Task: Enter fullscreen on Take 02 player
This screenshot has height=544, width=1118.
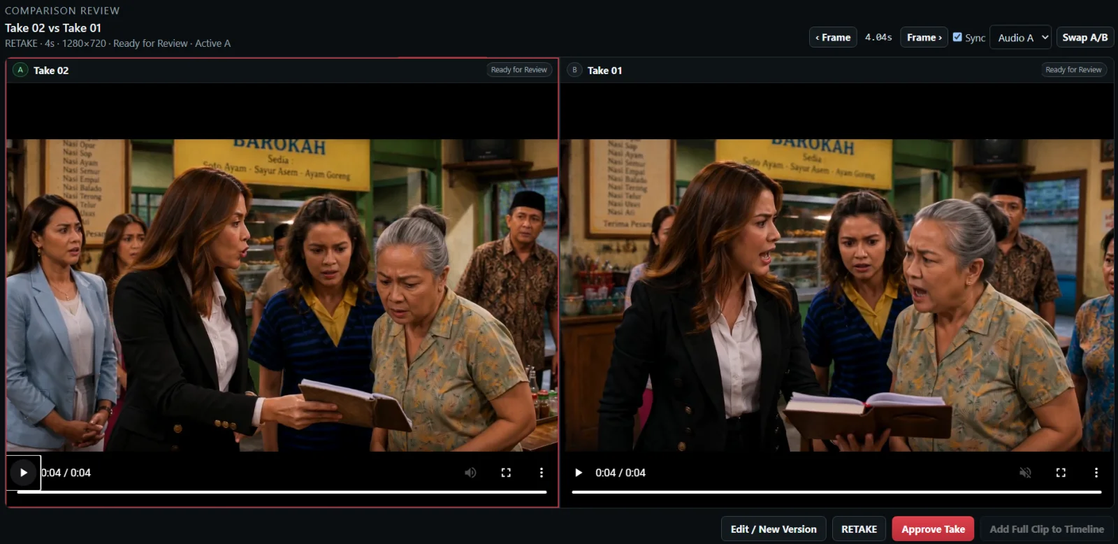Action: click(x=506, y=473)
